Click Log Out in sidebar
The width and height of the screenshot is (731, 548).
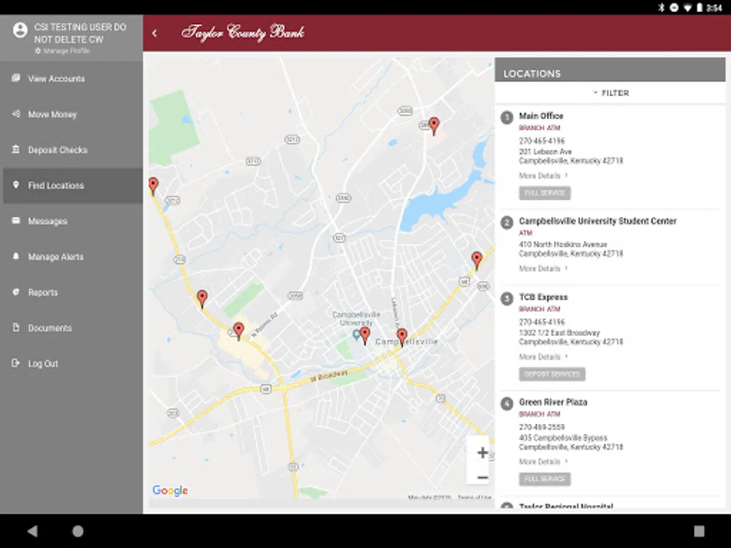pos(72,364)
